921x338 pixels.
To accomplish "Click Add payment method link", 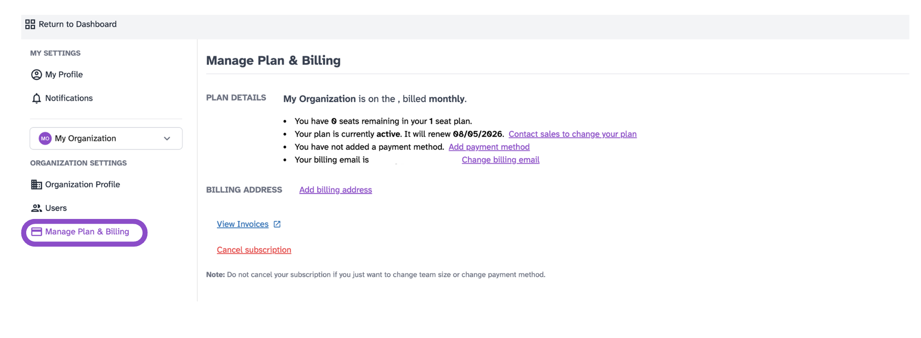I will (489, 147).
